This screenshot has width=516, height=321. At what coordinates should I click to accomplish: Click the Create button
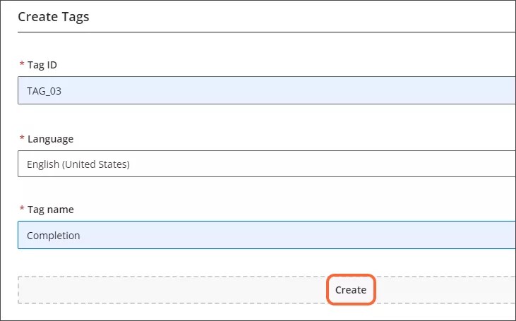point(351,290)
